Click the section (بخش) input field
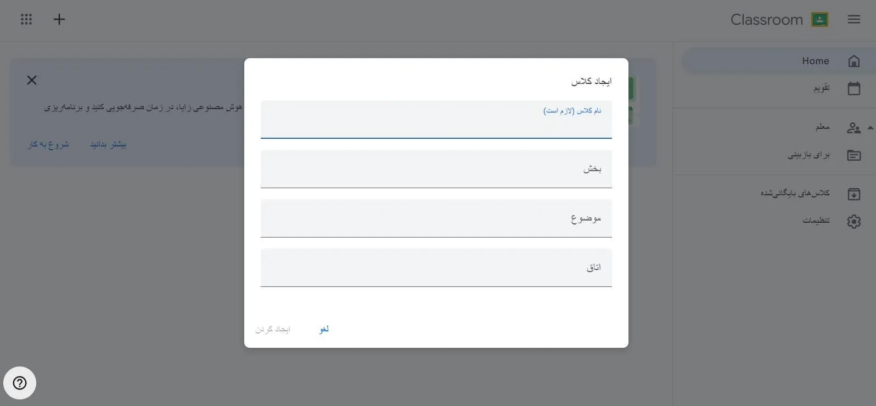 (436, 169)
